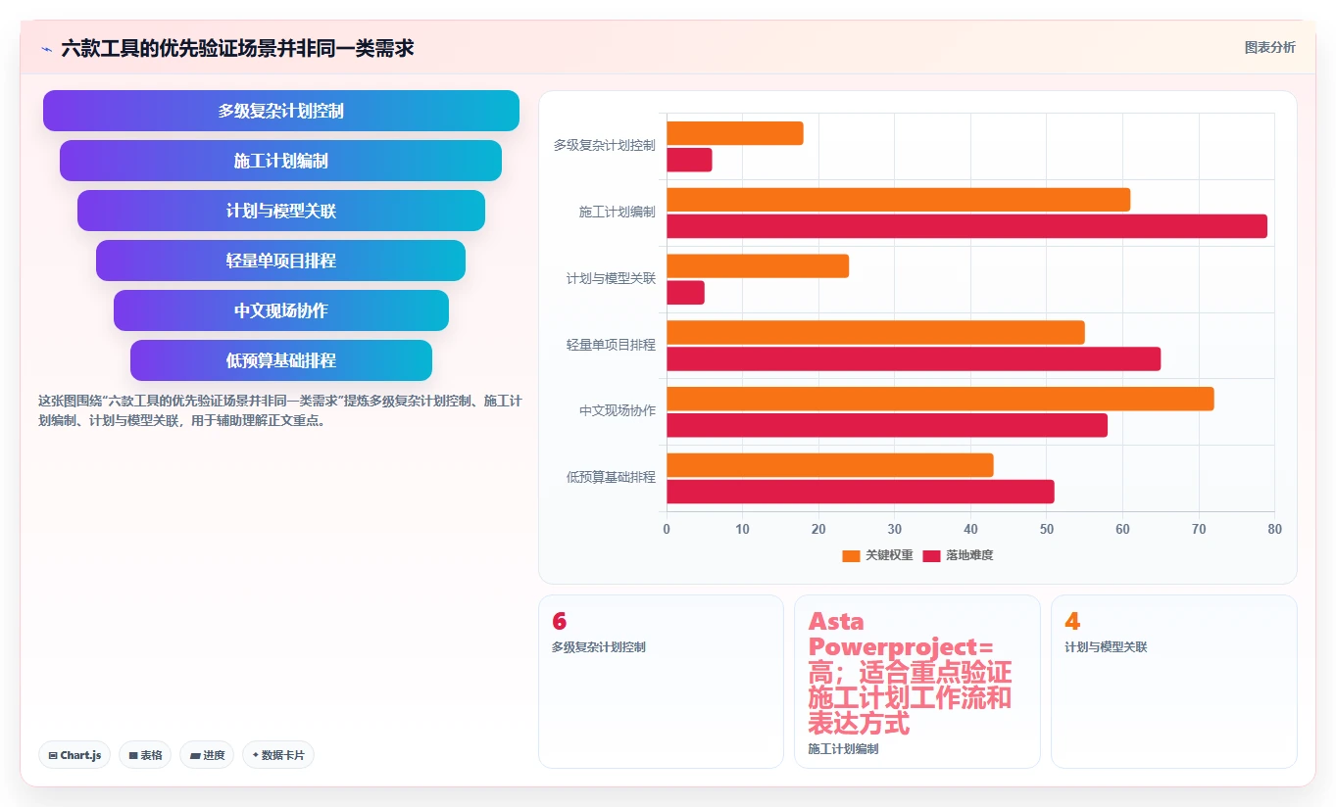This screenshot has width=1336, height=807.
Task: Click the y-axis label 施工计划编制
Action: (617, 212)
